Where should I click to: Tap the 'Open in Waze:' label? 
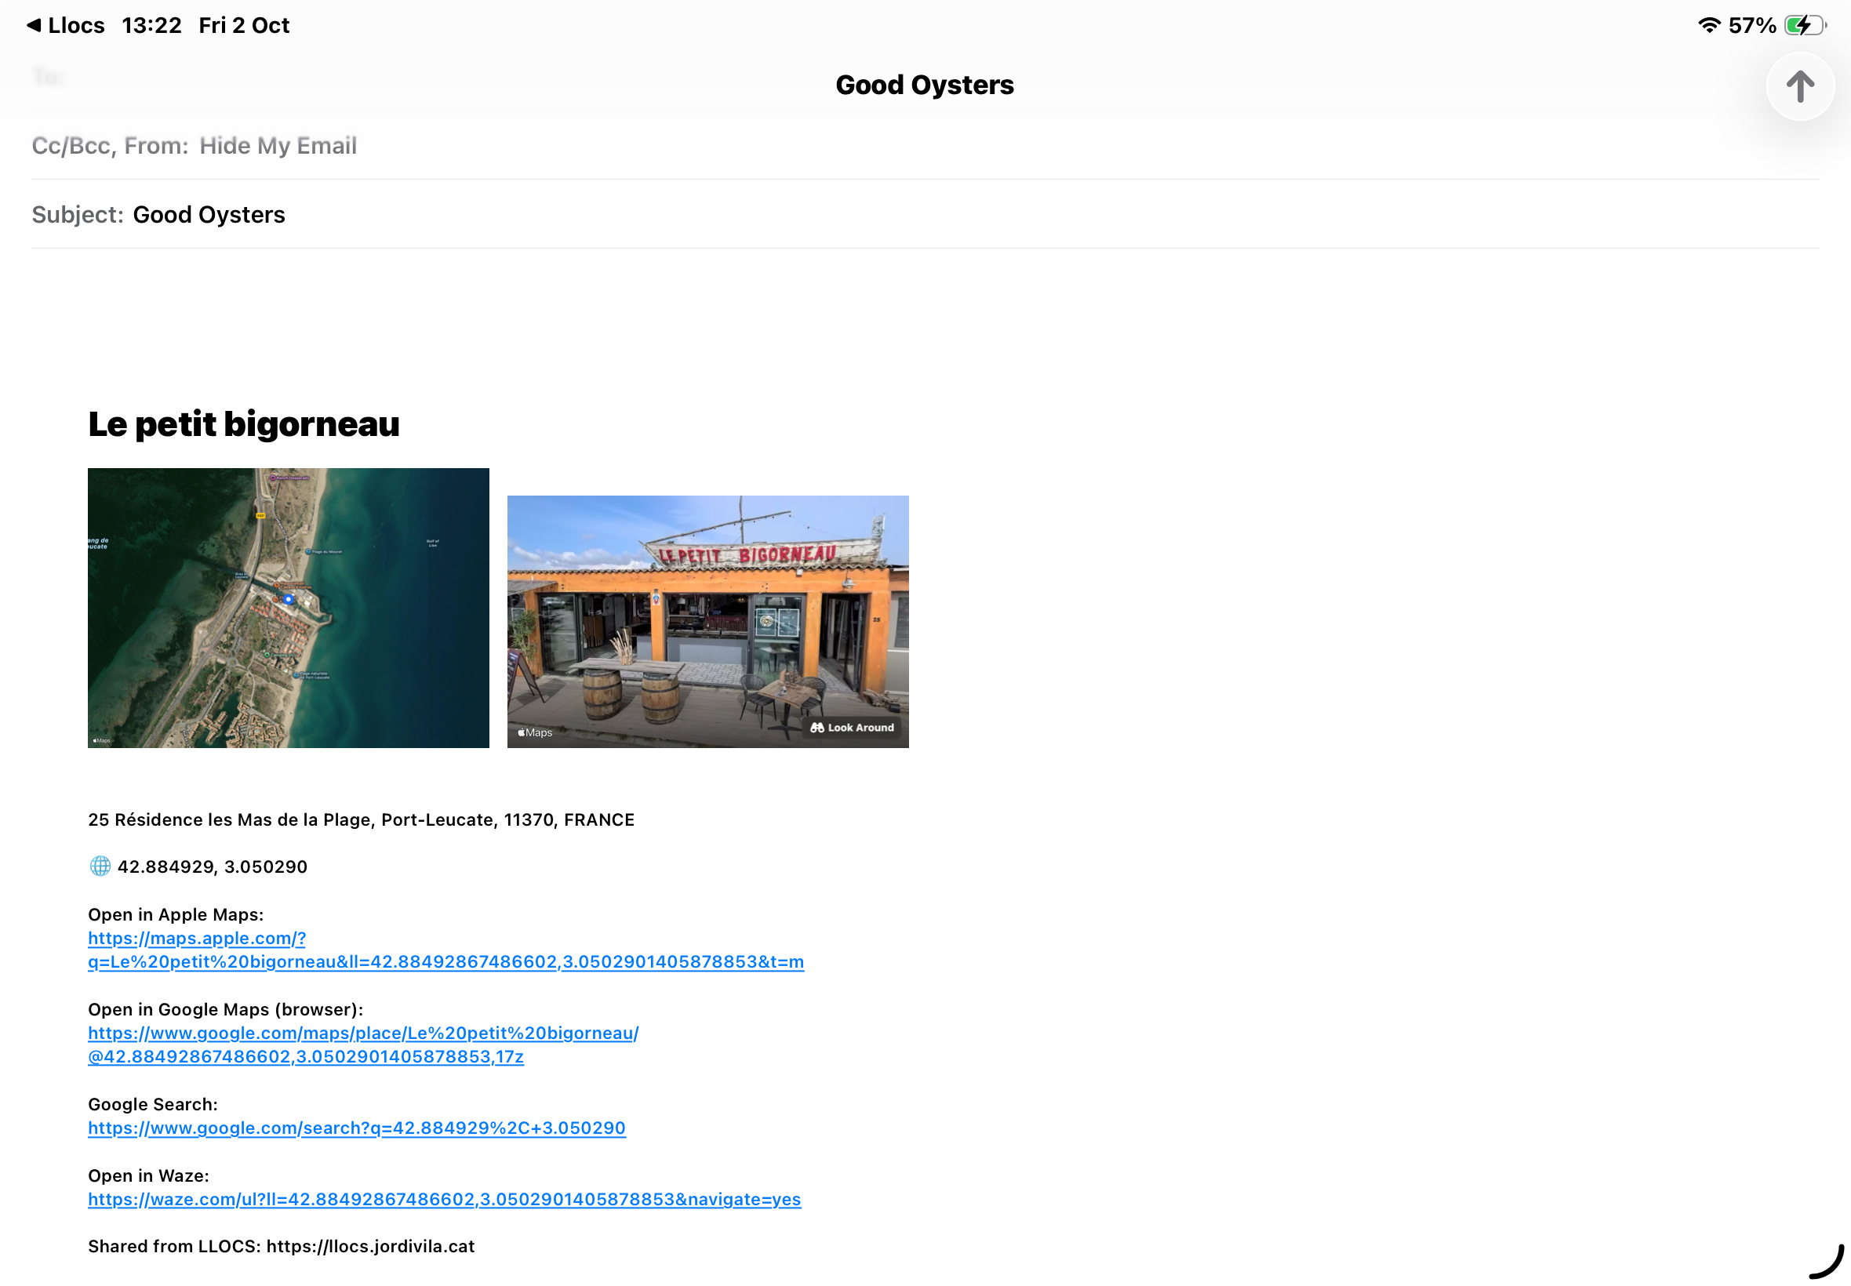[148, 1175]
